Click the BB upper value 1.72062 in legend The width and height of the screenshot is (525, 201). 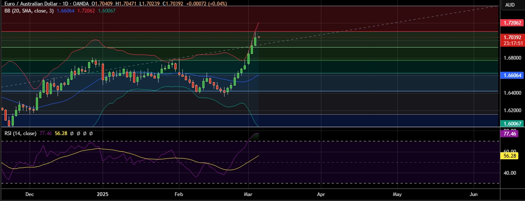pos(86,11)
